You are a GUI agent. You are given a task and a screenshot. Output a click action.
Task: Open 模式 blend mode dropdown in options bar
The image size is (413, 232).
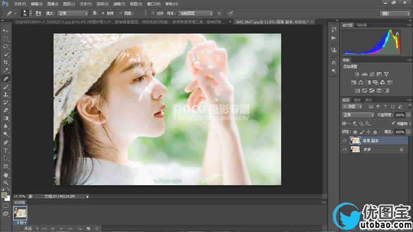click(73, 13)
